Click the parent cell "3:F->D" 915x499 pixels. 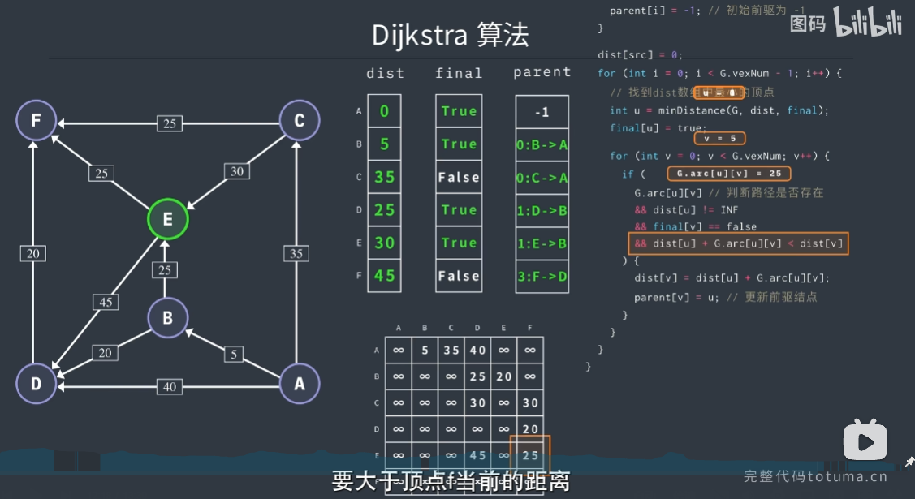[x=542, y=276]
